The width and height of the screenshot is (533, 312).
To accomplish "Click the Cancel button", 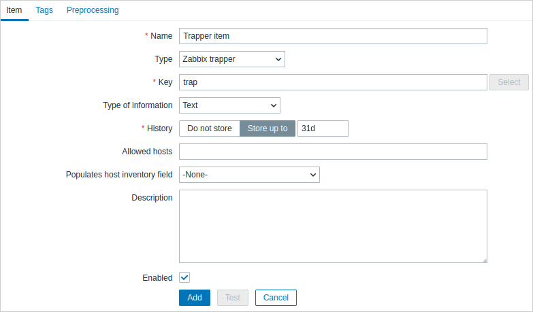I will click(276, 298).
